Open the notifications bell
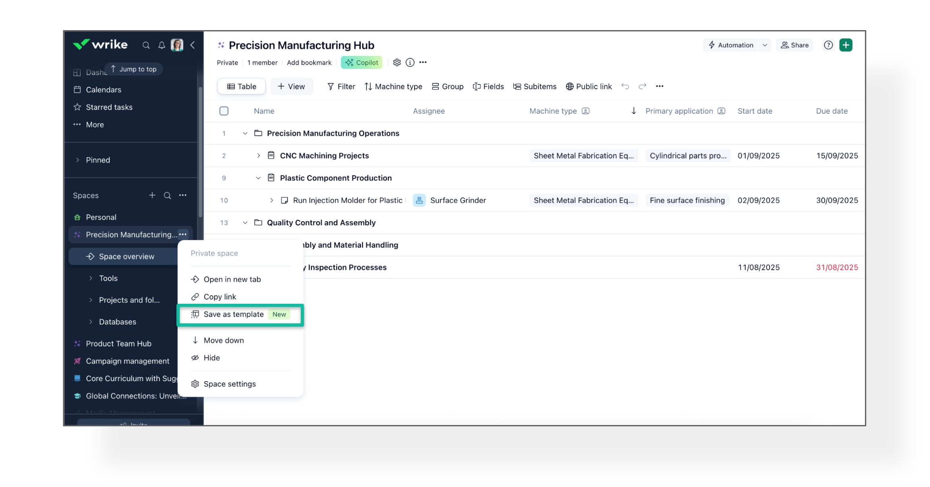This screenshot has height=487, width=930. (x=161, y=45)
